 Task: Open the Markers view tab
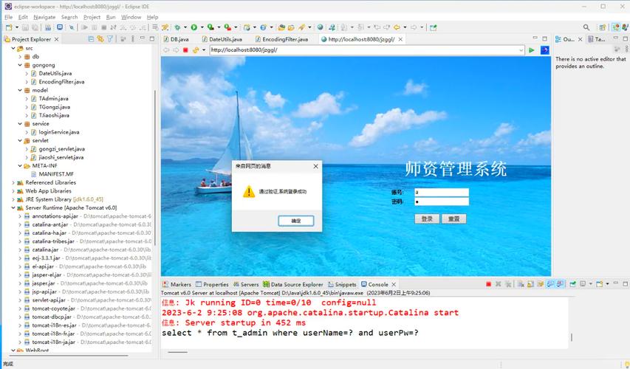coord(177,284)
